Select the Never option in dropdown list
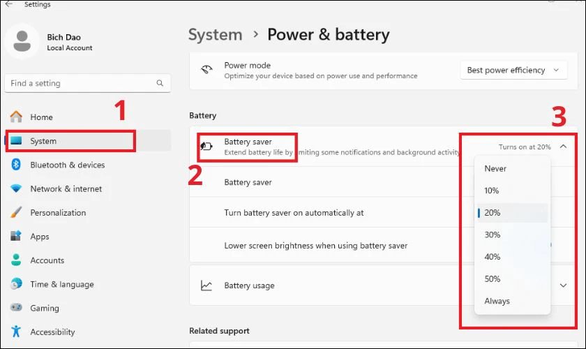The width and height of the screenshot is (586, 349). coord(496,168)
